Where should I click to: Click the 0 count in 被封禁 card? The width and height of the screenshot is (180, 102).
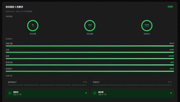pyautogui.click(x=171, y=93)
